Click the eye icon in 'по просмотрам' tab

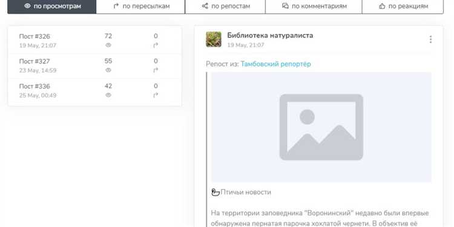27,6
